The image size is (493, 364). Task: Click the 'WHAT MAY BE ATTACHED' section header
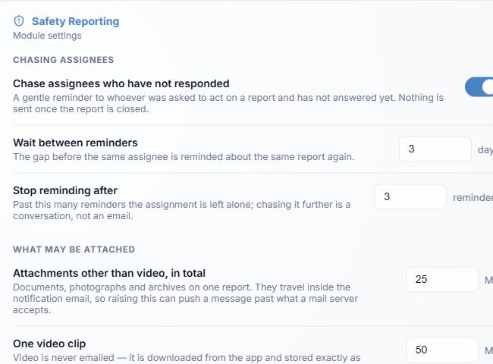[x=74, y=249]
